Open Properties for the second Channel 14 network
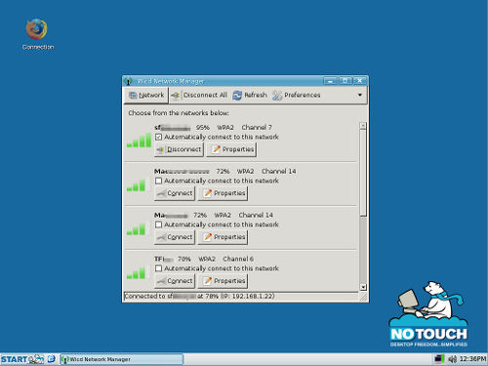Screen dimensions: 488x366 [x=224, y=237]
